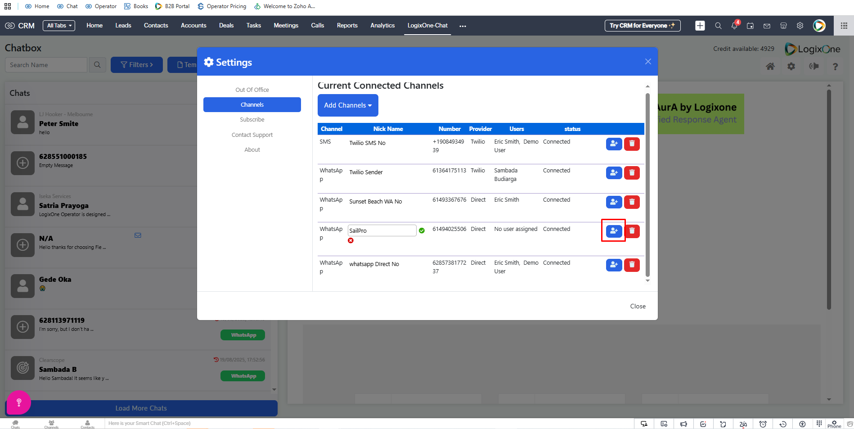Image resolution: width=854 pixels, height=429 pixels.
Task: Assign users to the Twilio SMS No channel
Action: (614, 144)
